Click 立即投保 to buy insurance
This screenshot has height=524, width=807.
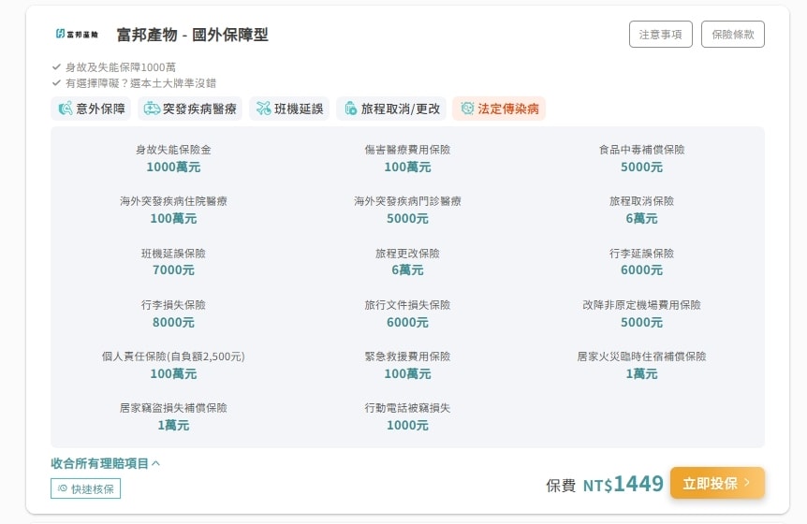(x=717, y=483)
